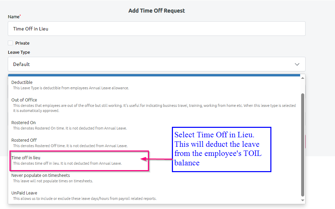Choose "Never populate on timesheets" option
335x209 pixels.
[x=40, y=175]
